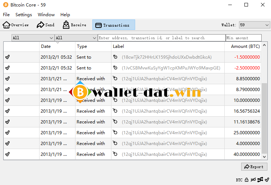Click address (1JvCSBMvwKuSyYgW1cpKMPuJWYo9MavpGE)
The image size is (271, 185).
point(171,68)
